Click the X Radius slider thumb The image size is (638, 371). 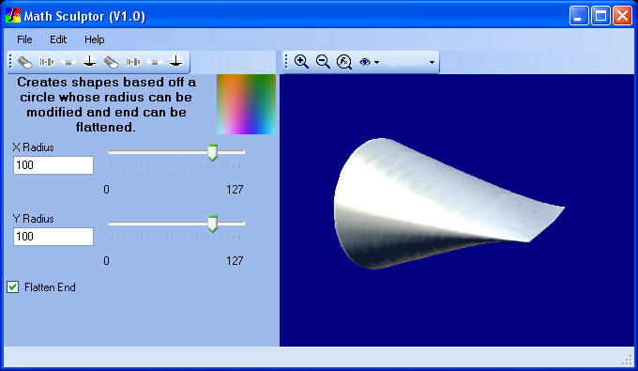(x=212, y=152)
